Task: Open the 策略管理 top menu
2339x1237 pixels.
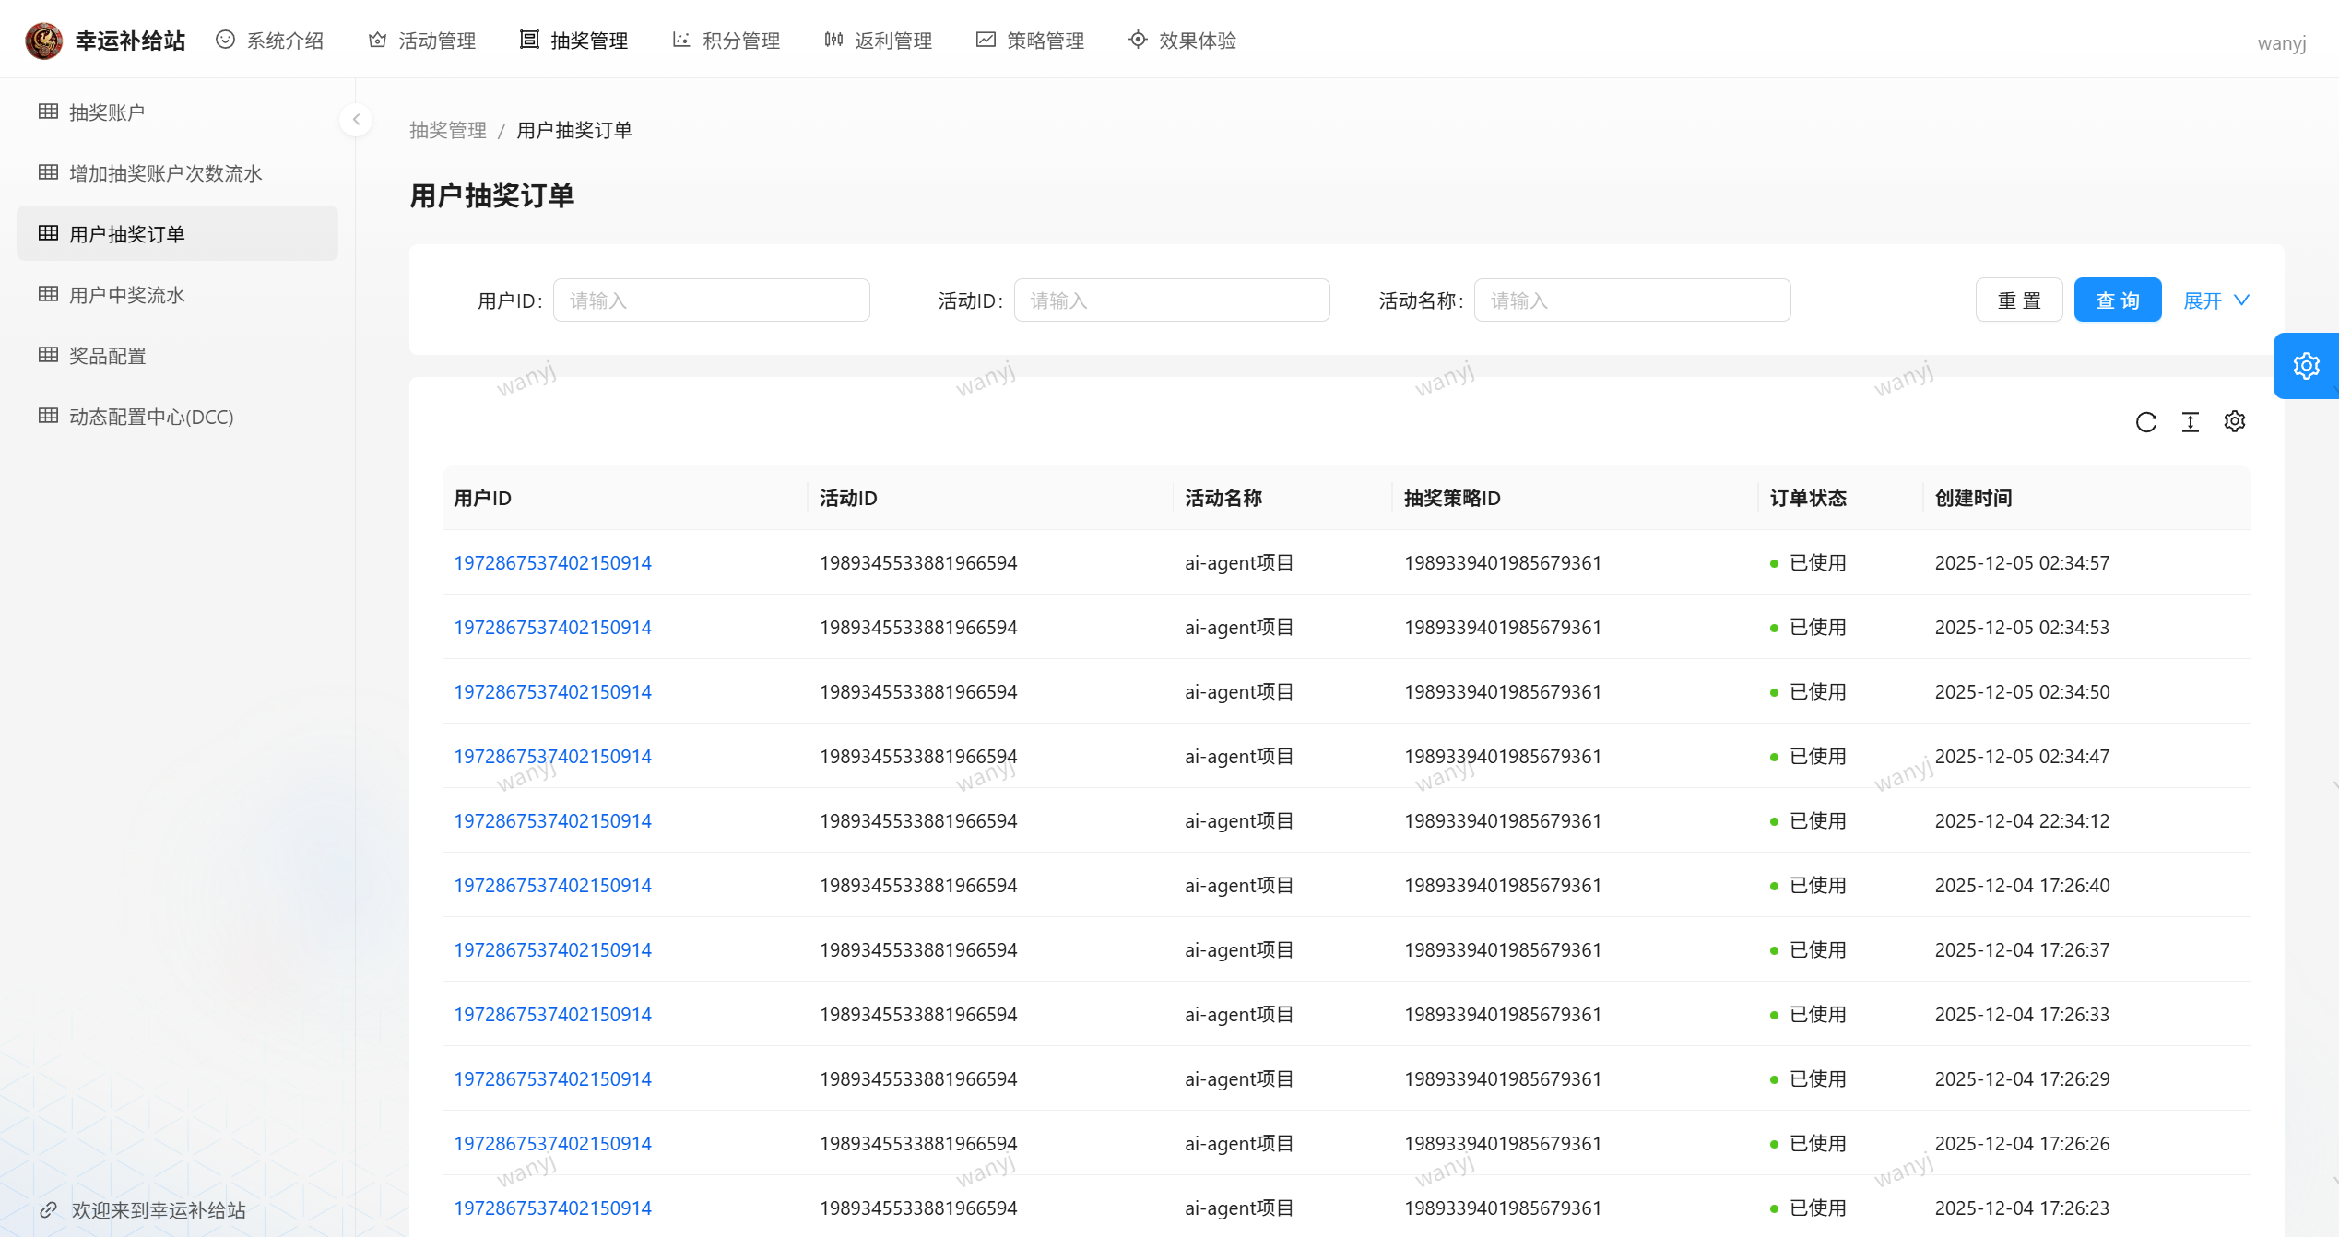Action: pyautogui.click(x=1031, y=41)
